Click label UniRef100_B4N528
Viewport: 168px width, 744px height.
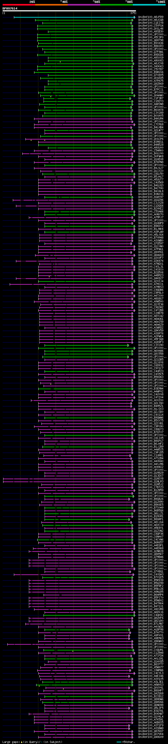(x=151, y=145)
